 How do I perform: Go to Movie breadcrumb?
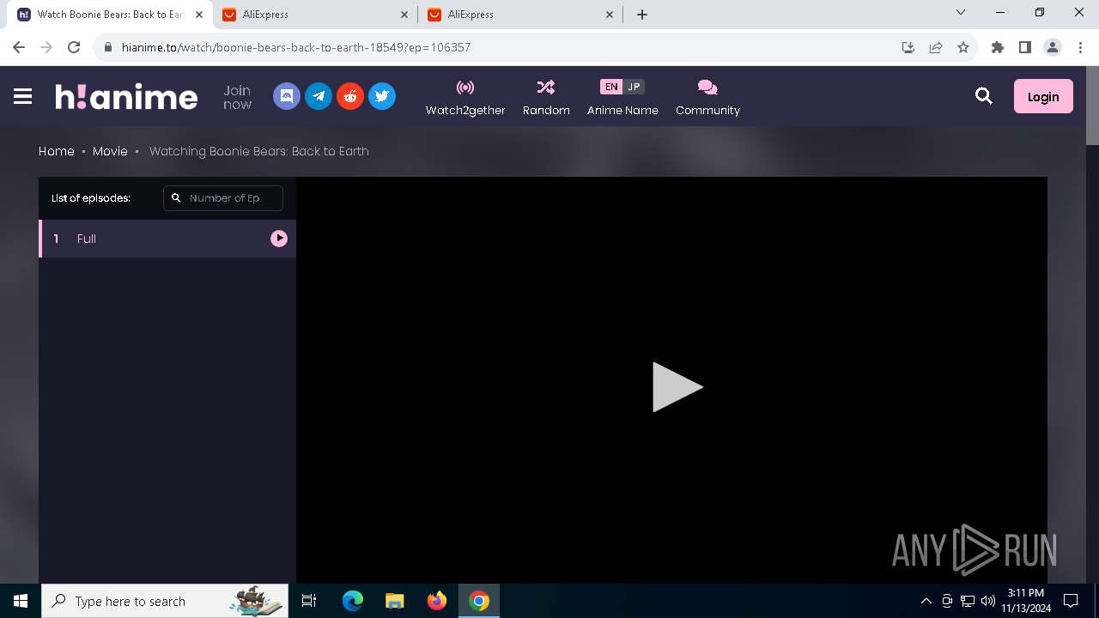tap(110, 151)
